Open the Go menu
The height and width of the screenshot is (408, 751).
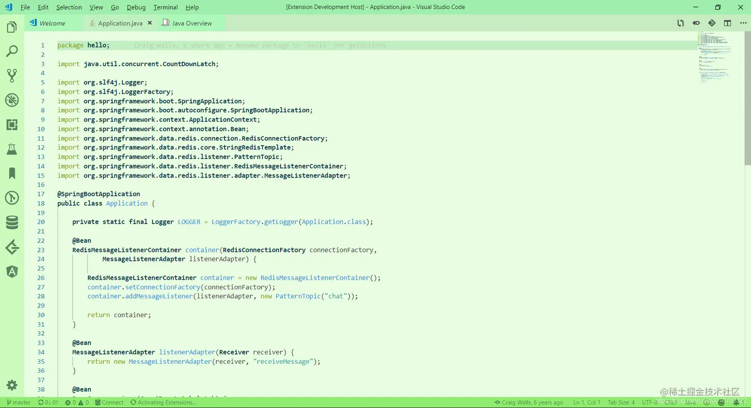(x=115, y=7)
